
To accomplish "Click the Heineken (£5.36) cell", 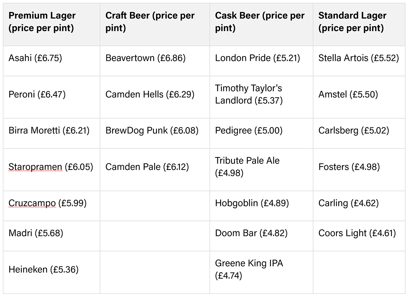I will (44, 269).
